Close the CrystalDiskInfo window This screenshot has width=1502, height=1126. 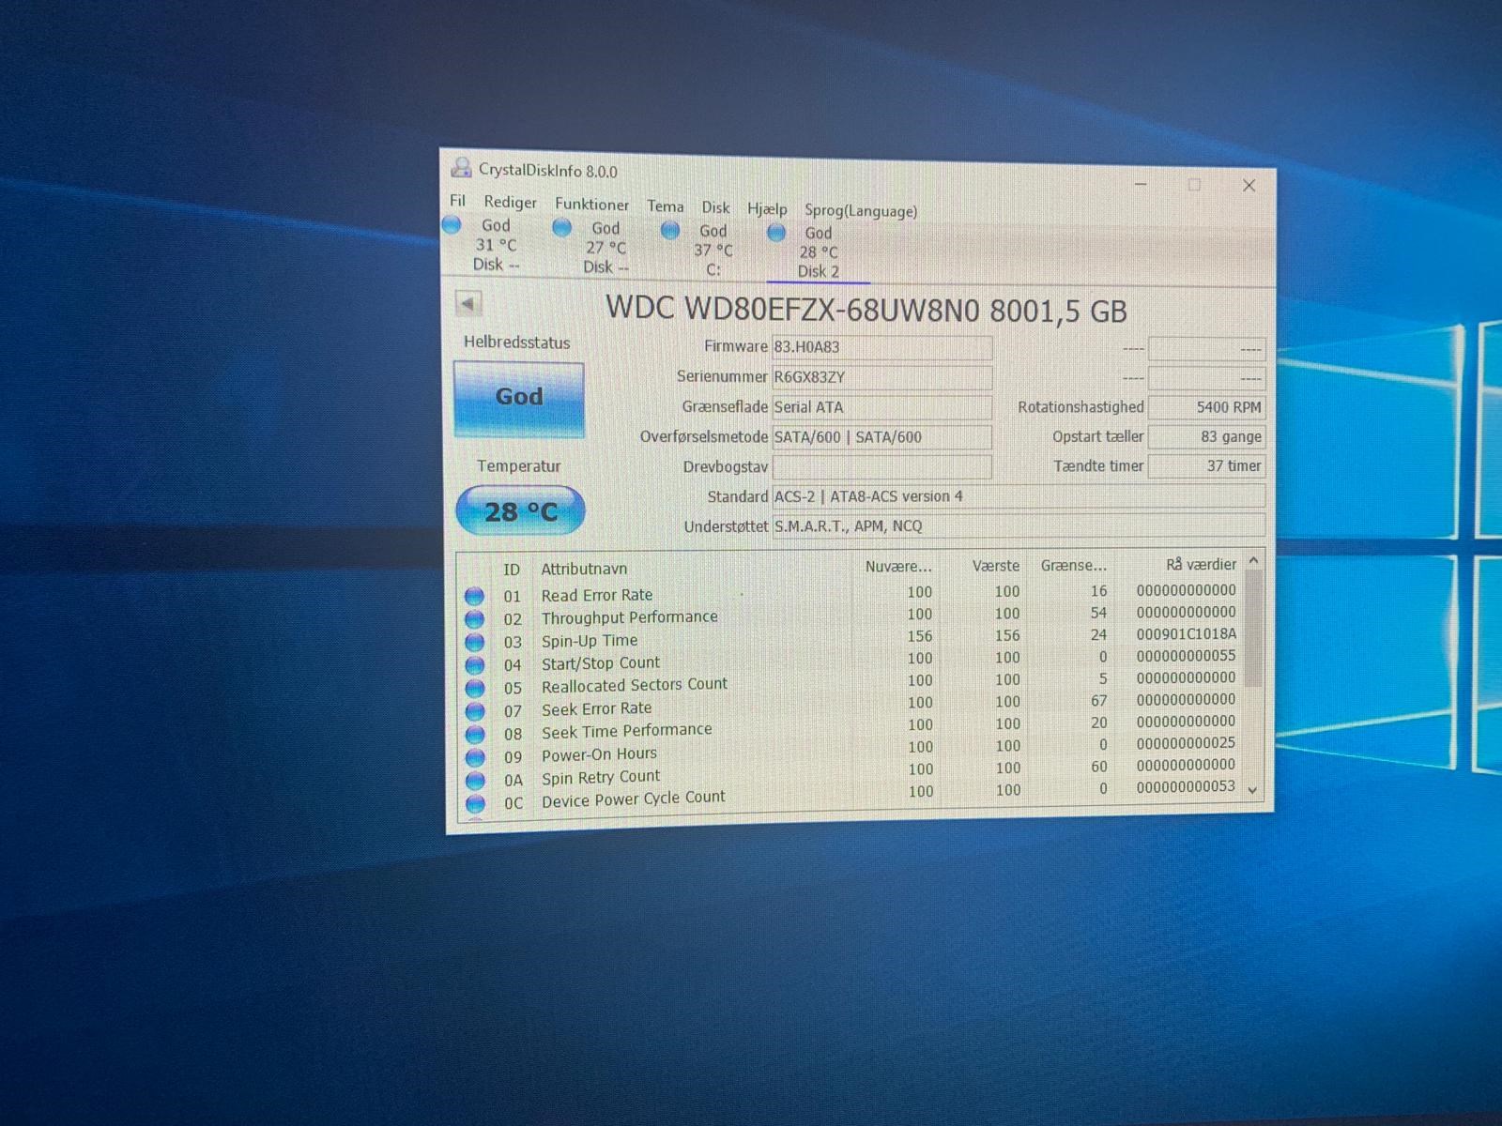[x=1249, y=185]
